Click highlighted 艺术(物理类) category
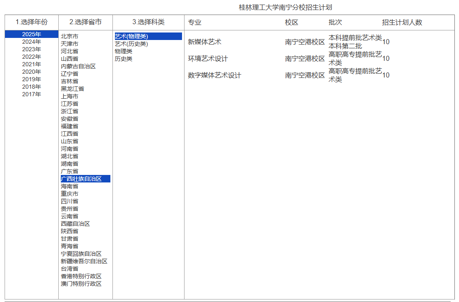 tap(132, 36)
